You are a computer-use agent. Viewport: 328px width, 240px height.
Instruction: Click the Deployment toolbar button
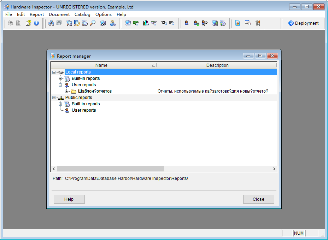tap(304, 23)
